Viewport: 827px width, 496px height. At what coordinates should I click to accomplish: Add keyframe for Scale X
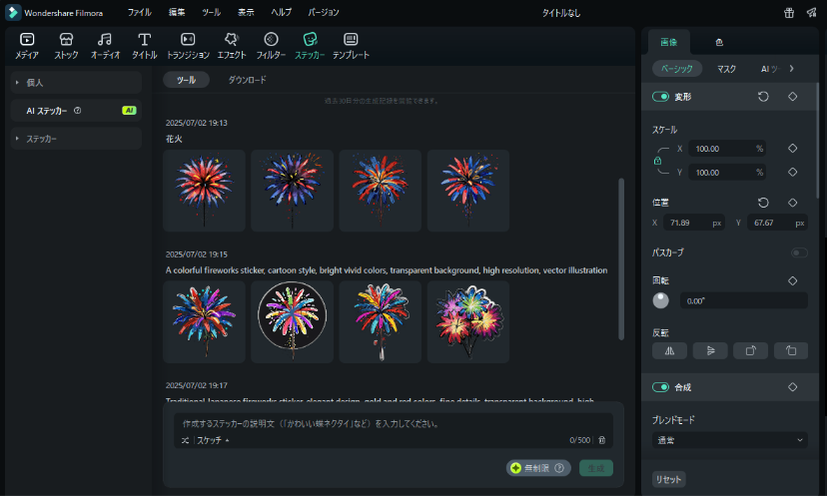pos(793,149)
